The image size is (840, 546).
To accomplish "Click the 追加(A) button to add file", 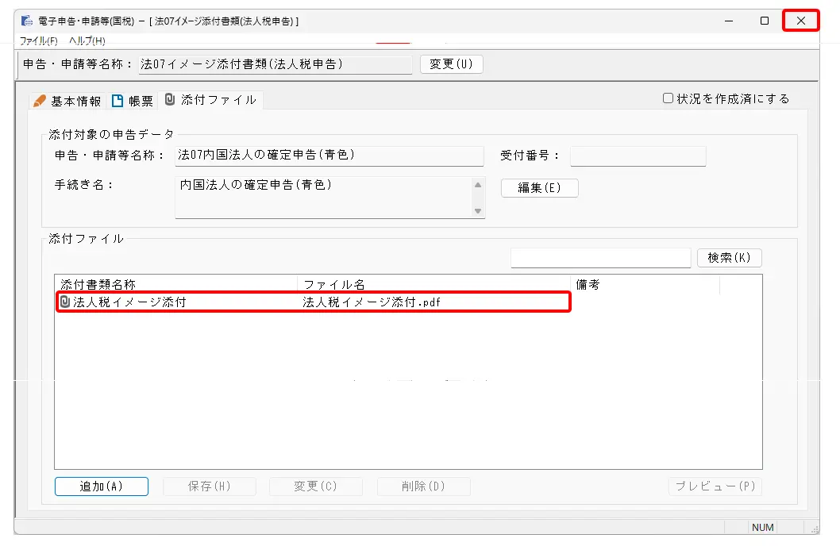I will coord(101,486).
